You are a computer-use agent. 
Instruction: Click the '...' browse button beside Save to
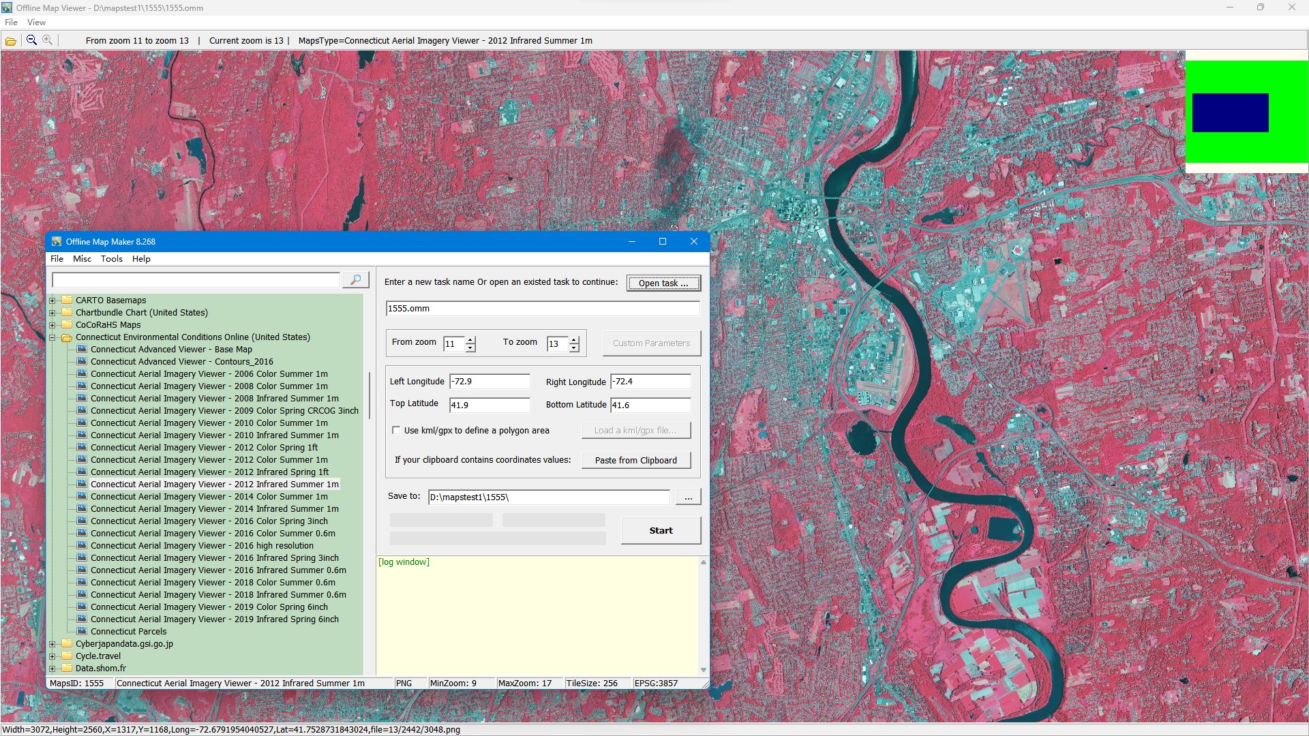click(x=688, y=497)
